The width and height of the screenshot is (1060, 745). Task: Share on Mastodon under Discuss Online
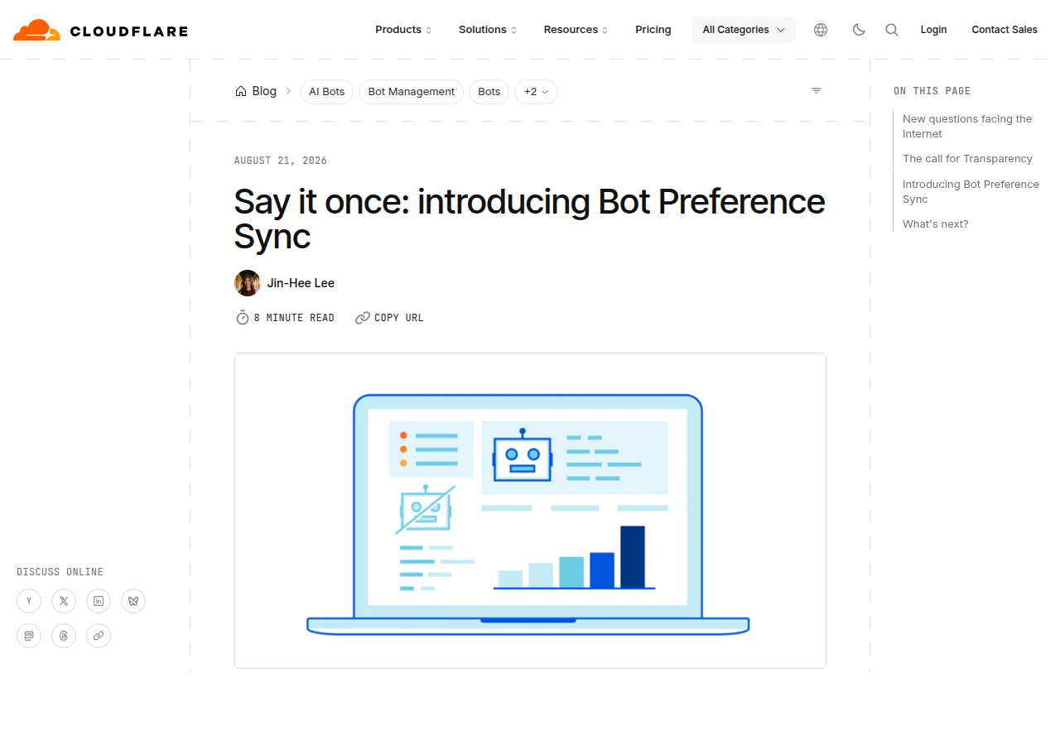click(29, 636)
